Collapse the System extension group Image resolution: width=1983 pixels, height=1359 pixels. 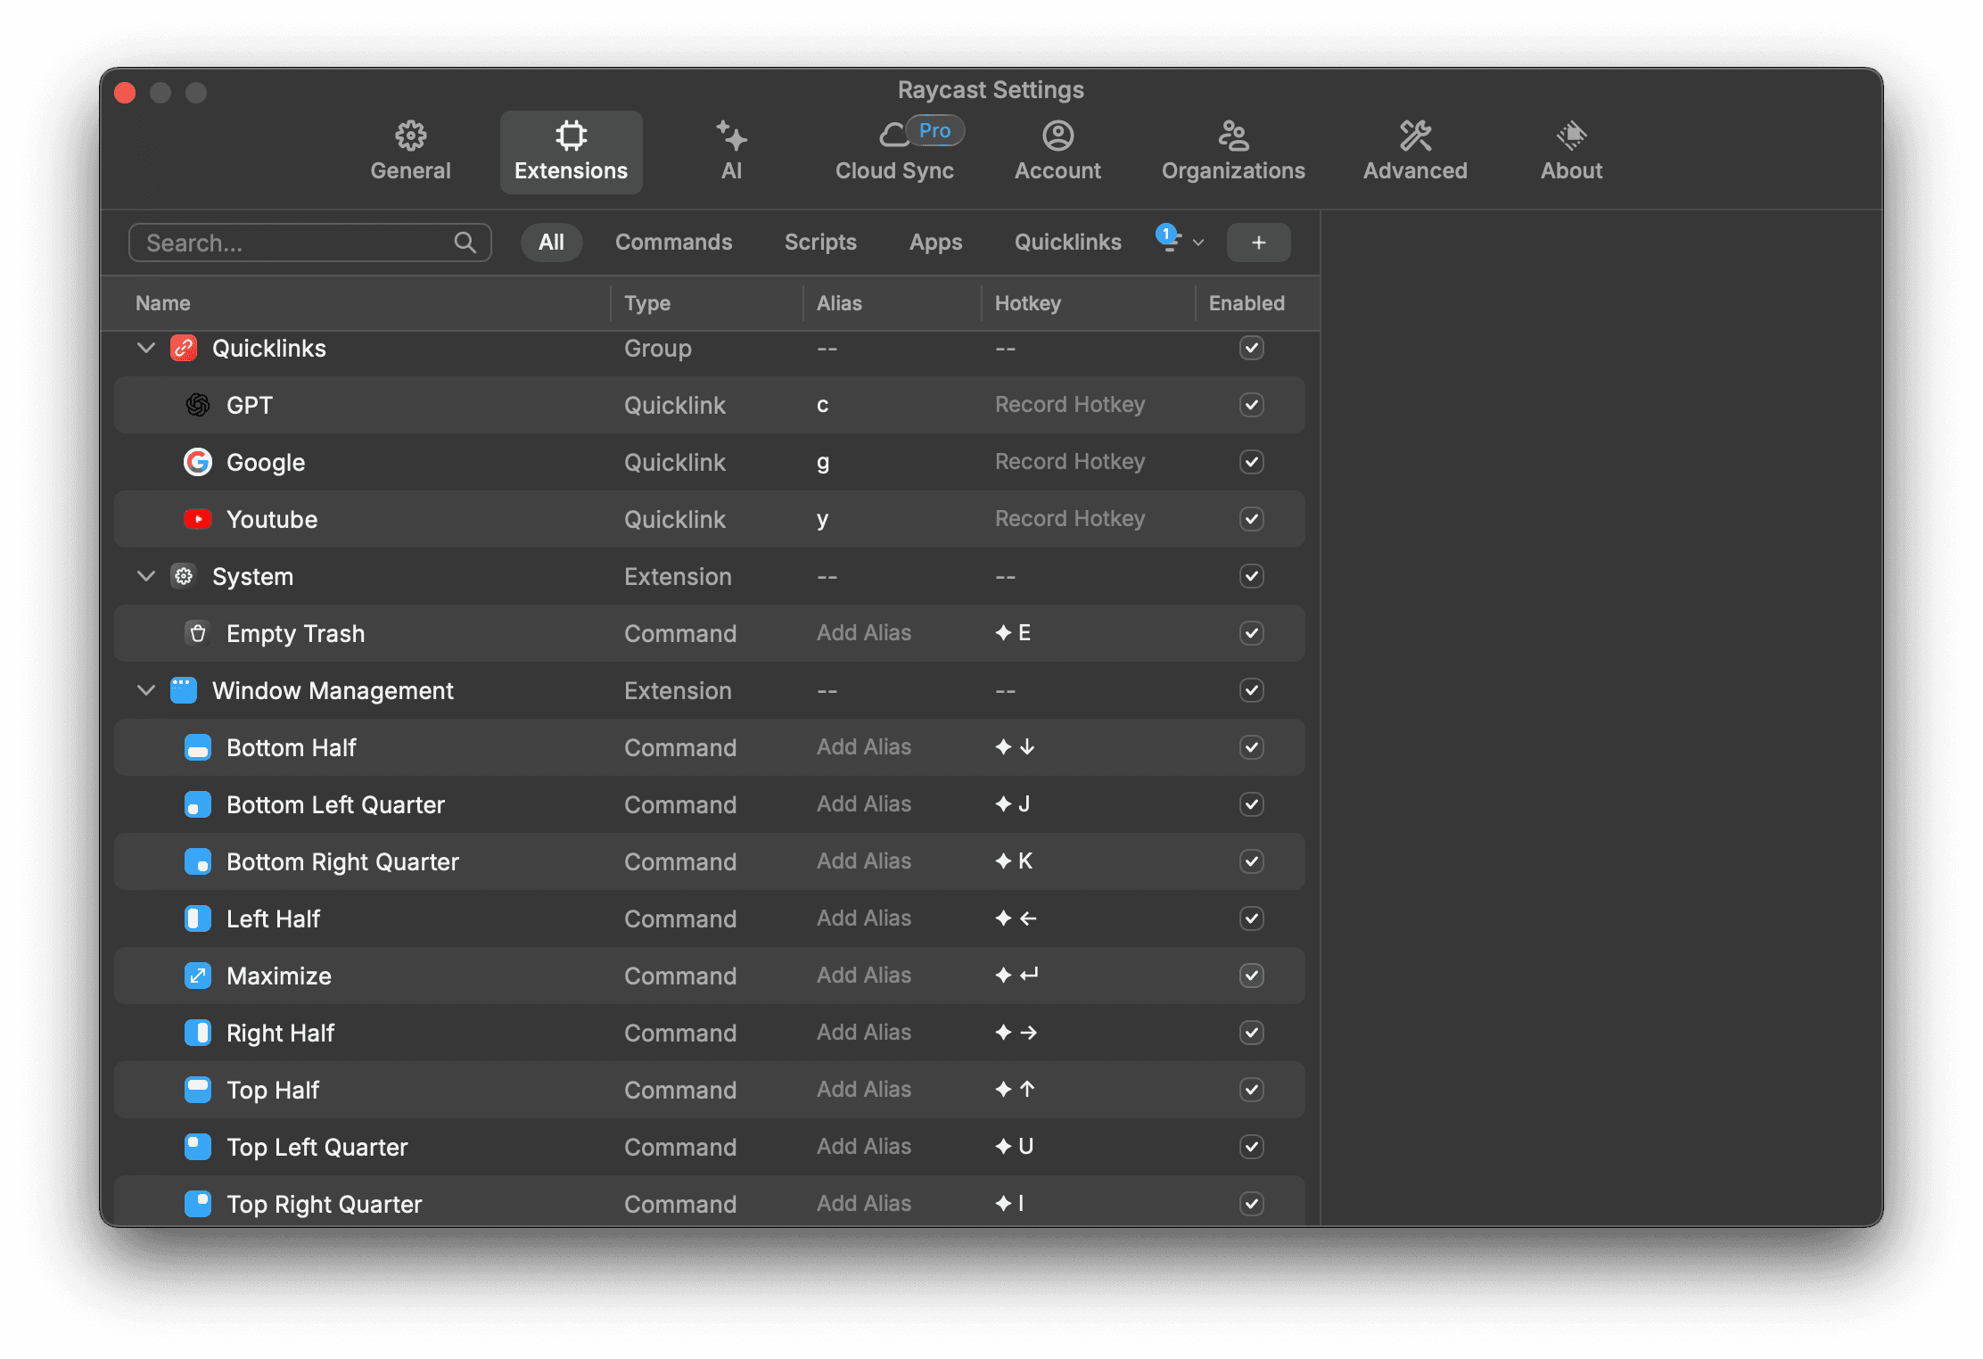tap(146, 576)
